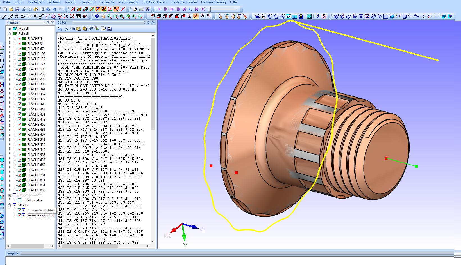Click the simulation speed slider handle
Image resolution: width=461 pixels, height=265 pixels.
point(210,9)
